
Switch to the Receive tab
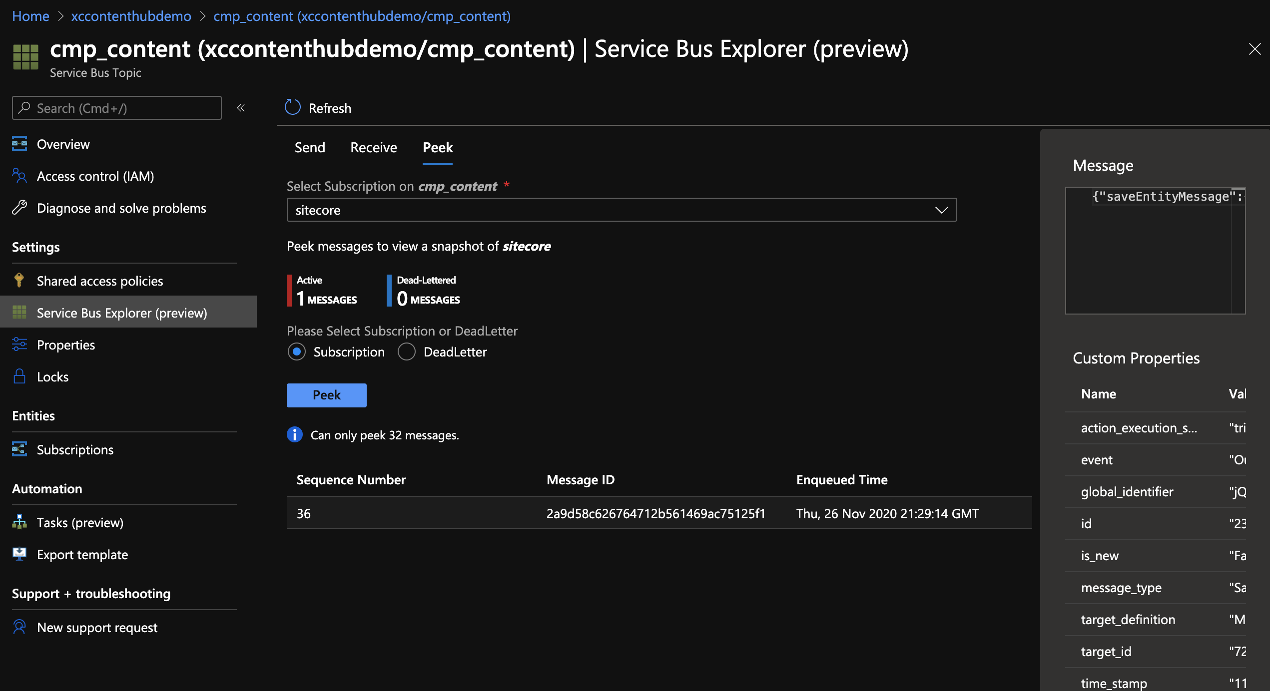pos(374,148)
